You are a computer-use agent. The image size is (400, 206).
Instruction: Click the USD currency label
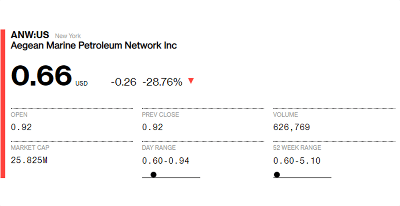(x=81, y=83)
